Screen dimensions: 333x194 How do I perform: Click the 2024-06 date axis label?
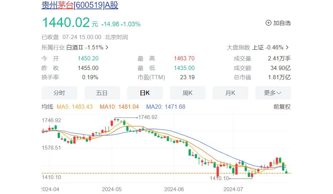[174, 189]
